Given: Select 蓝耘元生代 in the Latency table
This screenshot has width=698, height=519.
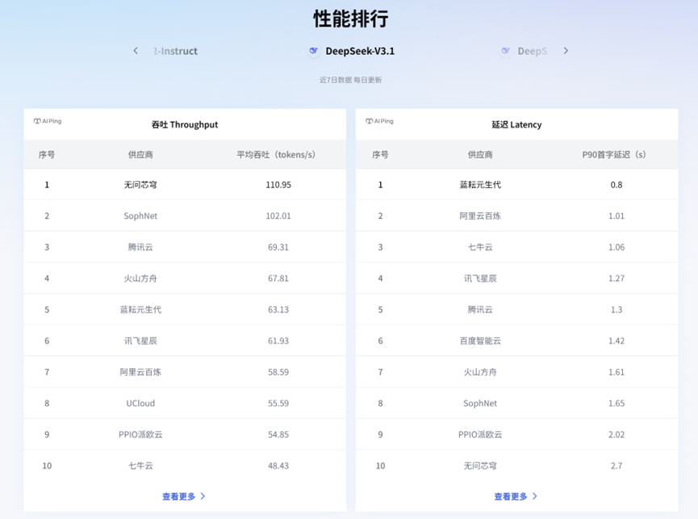Looking at the screenshot, I should 480,185.
